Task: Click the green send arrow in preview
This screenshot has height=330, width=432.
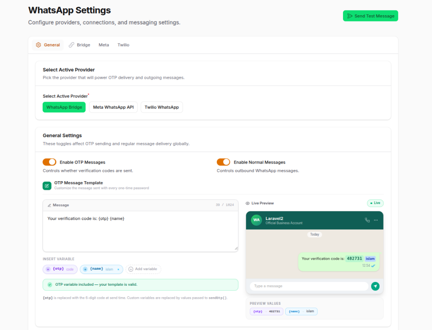Action: coord(375,286)
